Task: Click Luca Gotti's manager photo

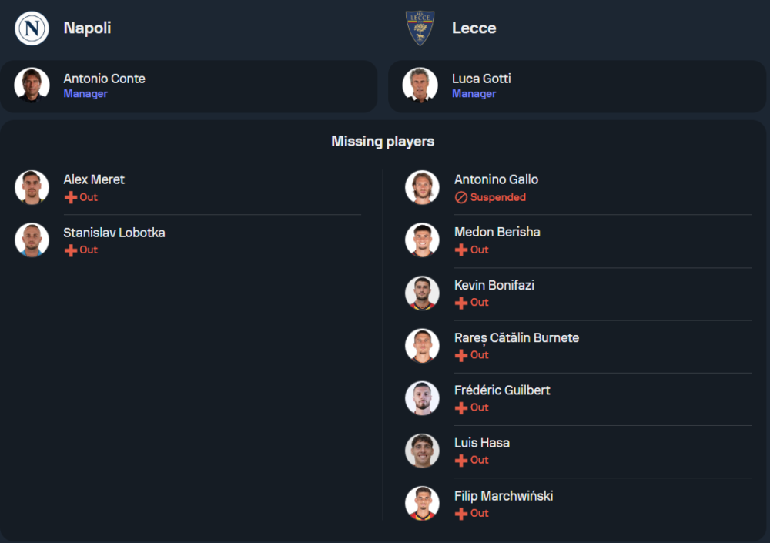Action: point(420,85)
